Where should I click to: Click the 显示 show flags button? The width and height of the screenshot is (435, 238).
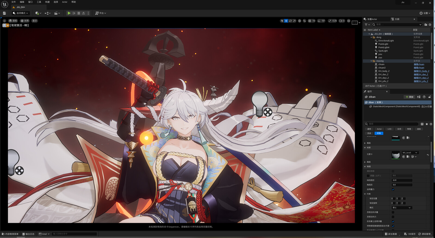tap(35, 21)
